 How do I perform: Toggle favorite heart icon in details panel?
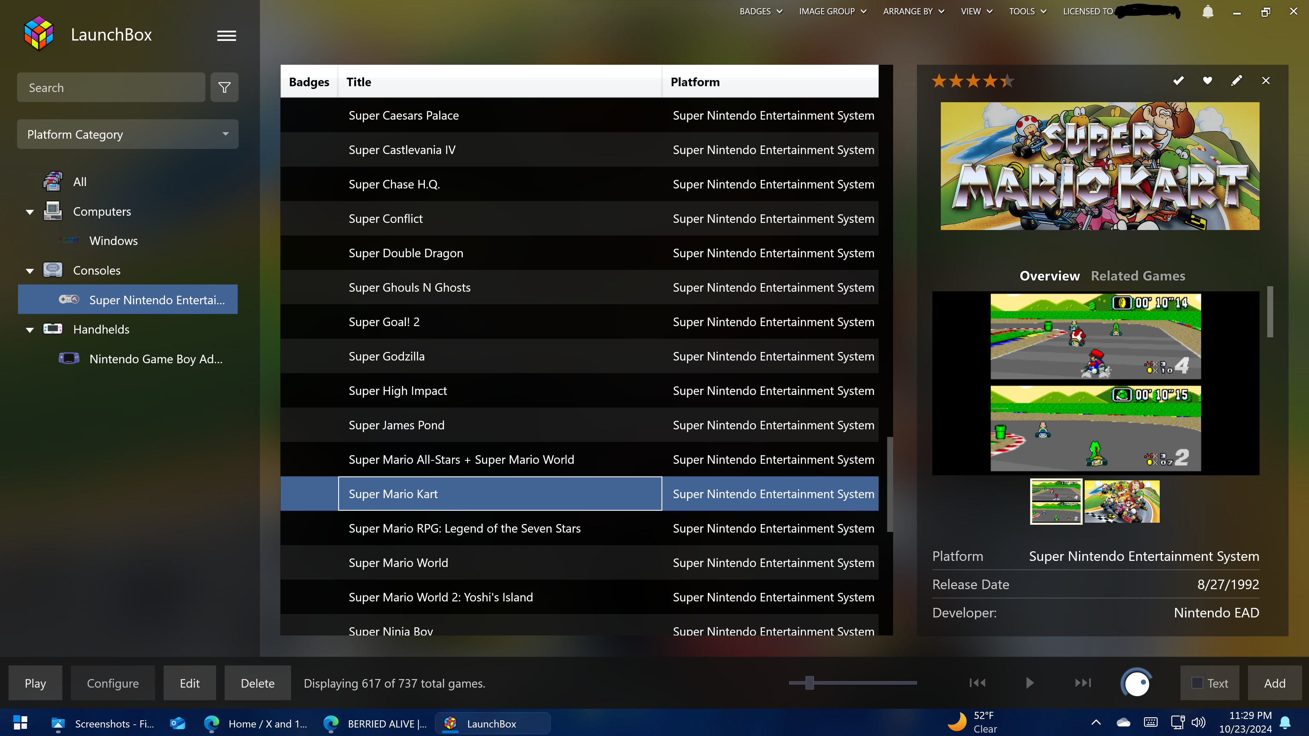(x=1207, y=80)
